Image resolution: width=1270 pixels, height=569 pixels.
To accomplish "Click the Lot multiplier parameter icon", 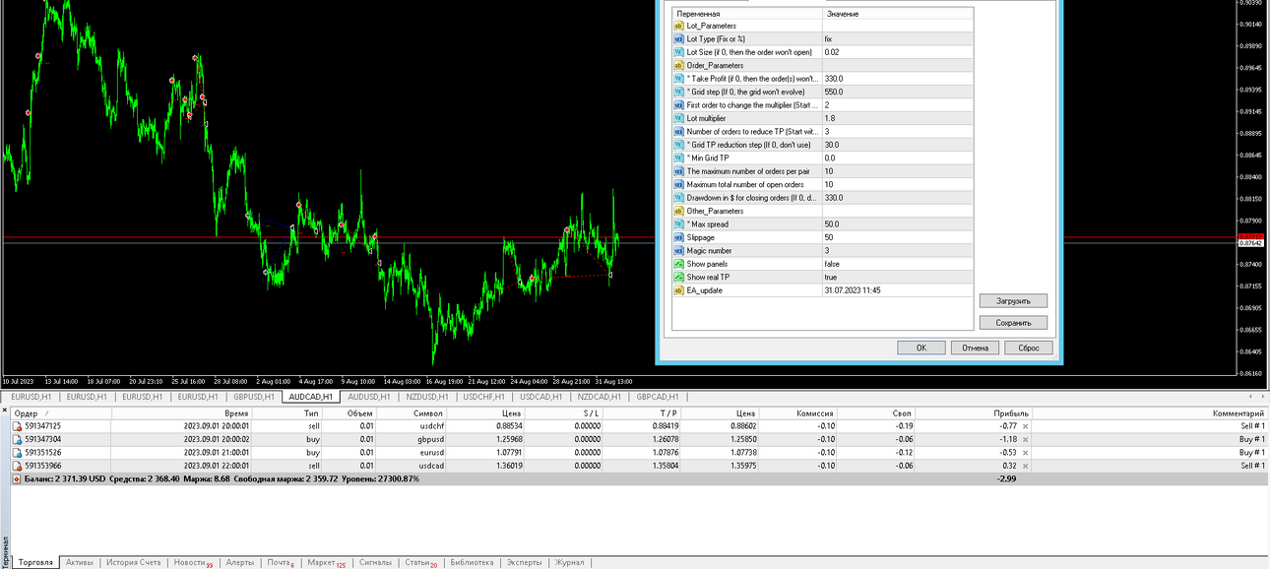I will pyautogui.click(x=678, y=118).
